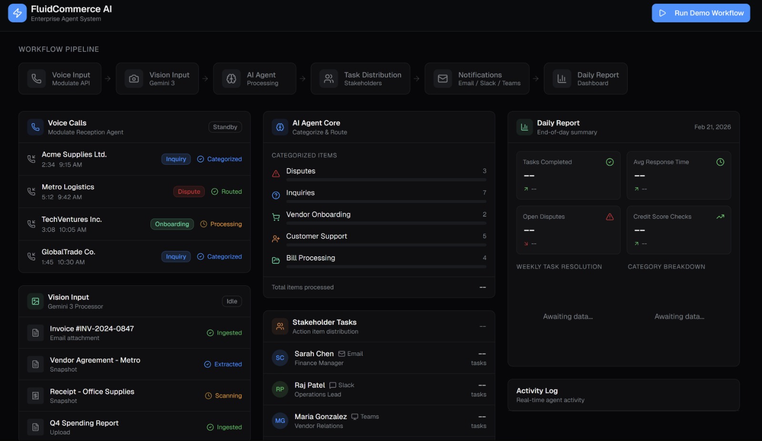The height and width of the screenshot is (441, 762).
Task: Click the camera icon in Vision Input step
Action: tap(134, 79)
